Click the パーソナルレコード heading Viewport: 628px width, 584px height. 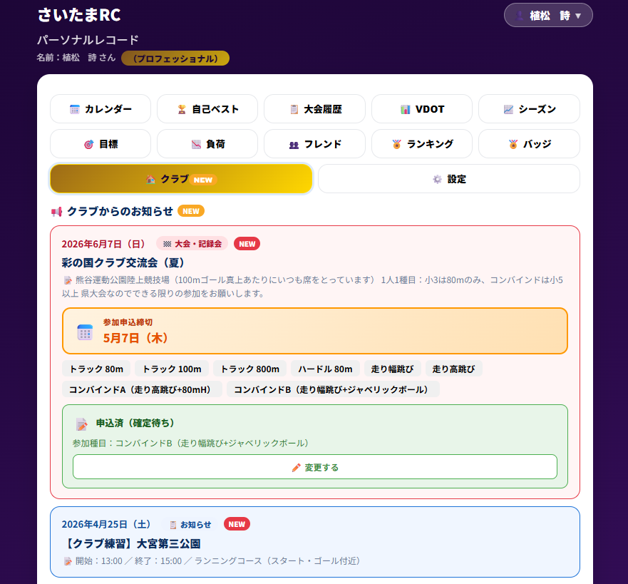pos(88,40)
